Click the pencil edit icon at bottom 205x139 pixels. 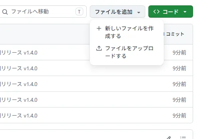point(169,138)
